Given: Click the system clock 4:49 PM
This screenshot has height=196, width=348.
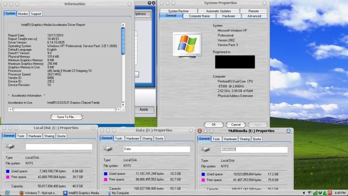Looking at the screenshot, I should coord(340,193).
